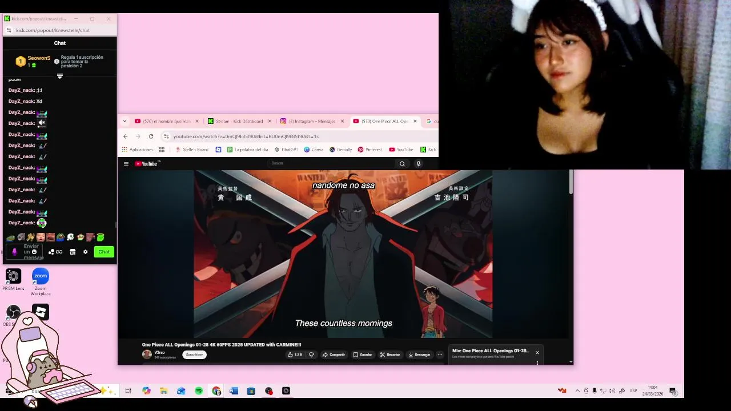Viewport: 731px width, 411px height.
Task: Insert the first Pepe frog emote
Action: tap(10, 237)
